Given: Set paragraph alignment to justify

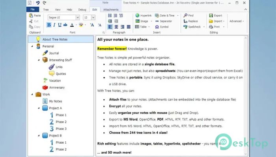Looking at the screenshot, I should [x=129, y=27].
